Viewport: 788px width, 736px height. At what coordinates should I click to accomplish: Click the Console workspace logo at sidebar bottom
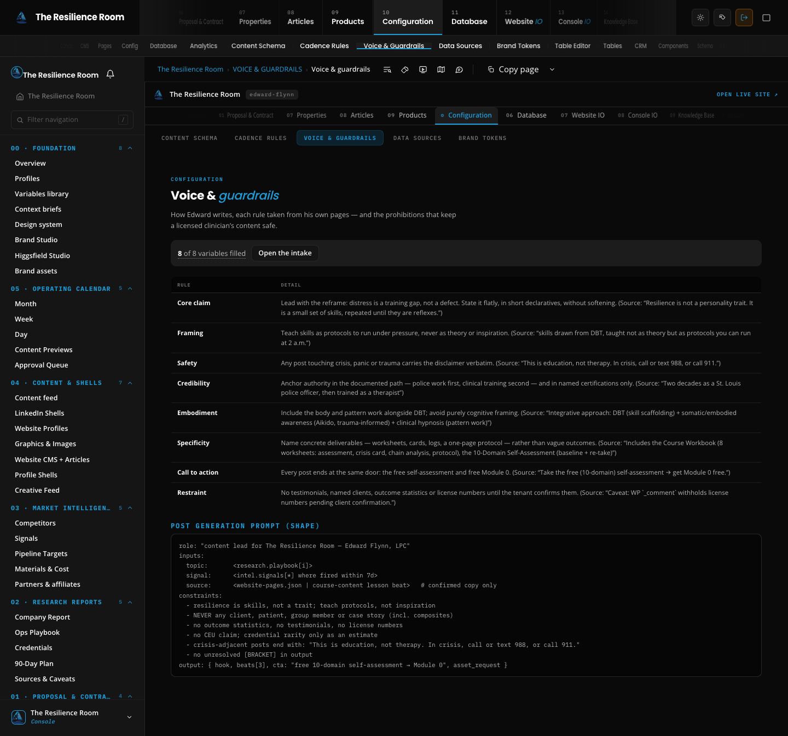(19, 717)
